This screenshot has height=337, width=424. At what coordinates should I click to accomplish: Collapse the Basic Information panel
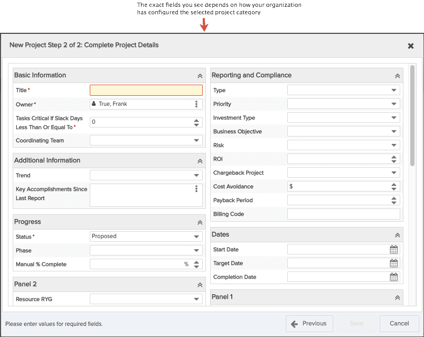coord(200,76)
